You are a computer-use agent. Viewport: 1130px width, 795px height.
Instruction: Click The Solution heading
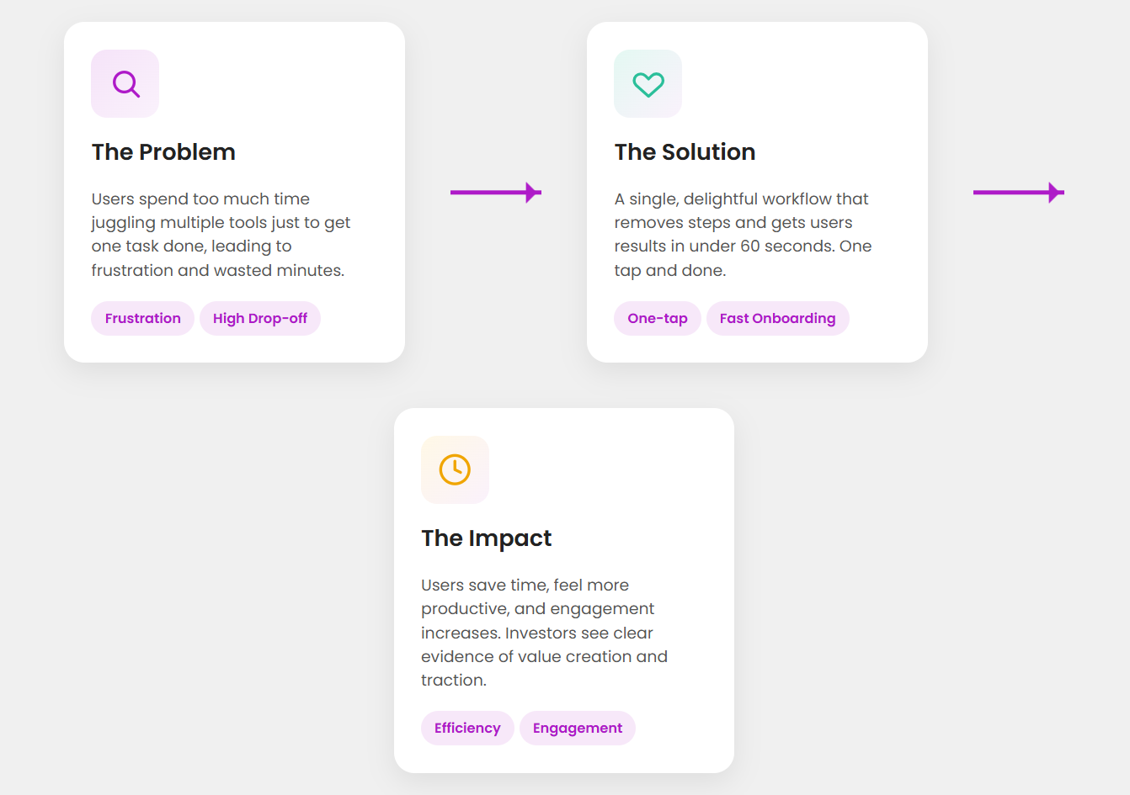[x=685, y=152]
